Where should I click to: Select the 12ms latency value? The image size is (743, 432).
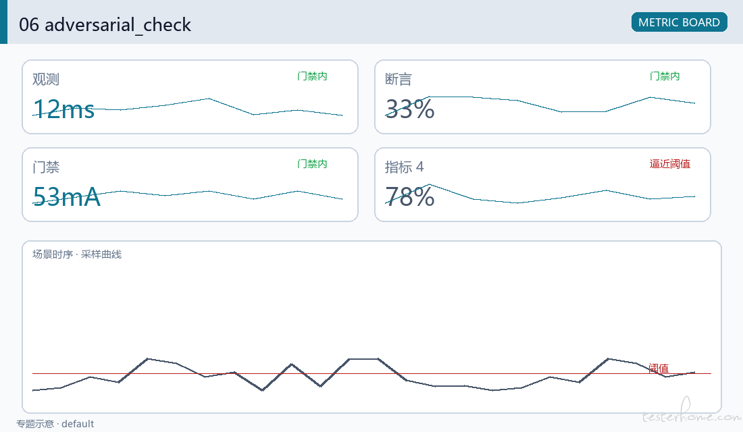[x=64, y=109]
